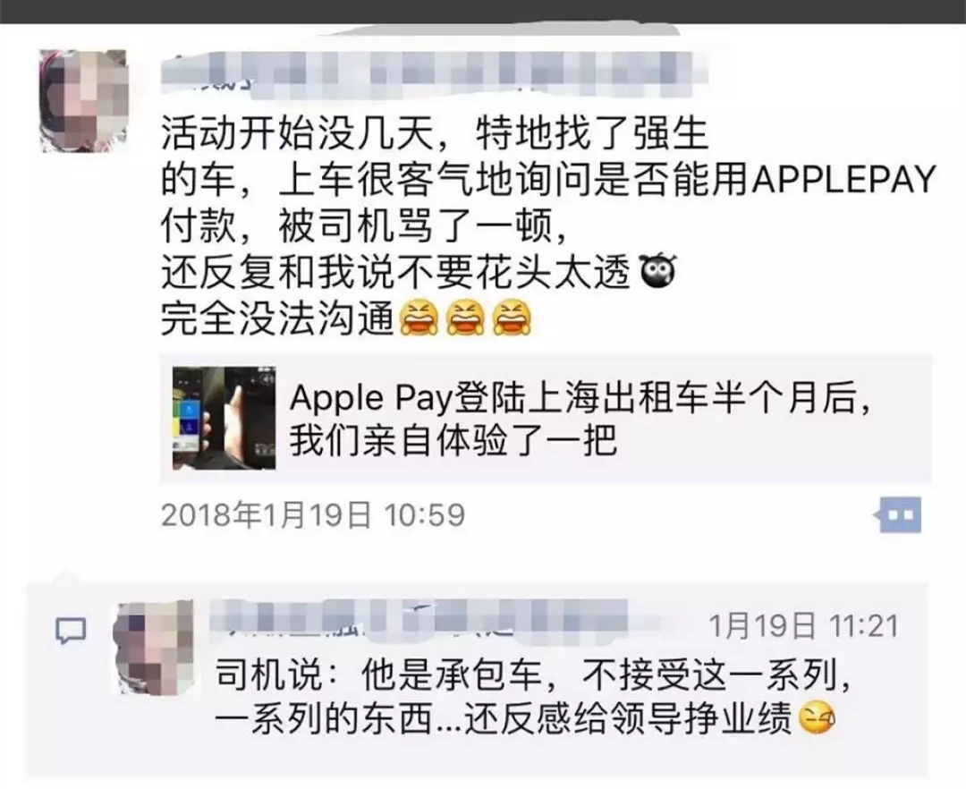The image size is (966, 789).
Task: Open the shared Apple Pay article thumbnail
Action: [x=224, y=418]
